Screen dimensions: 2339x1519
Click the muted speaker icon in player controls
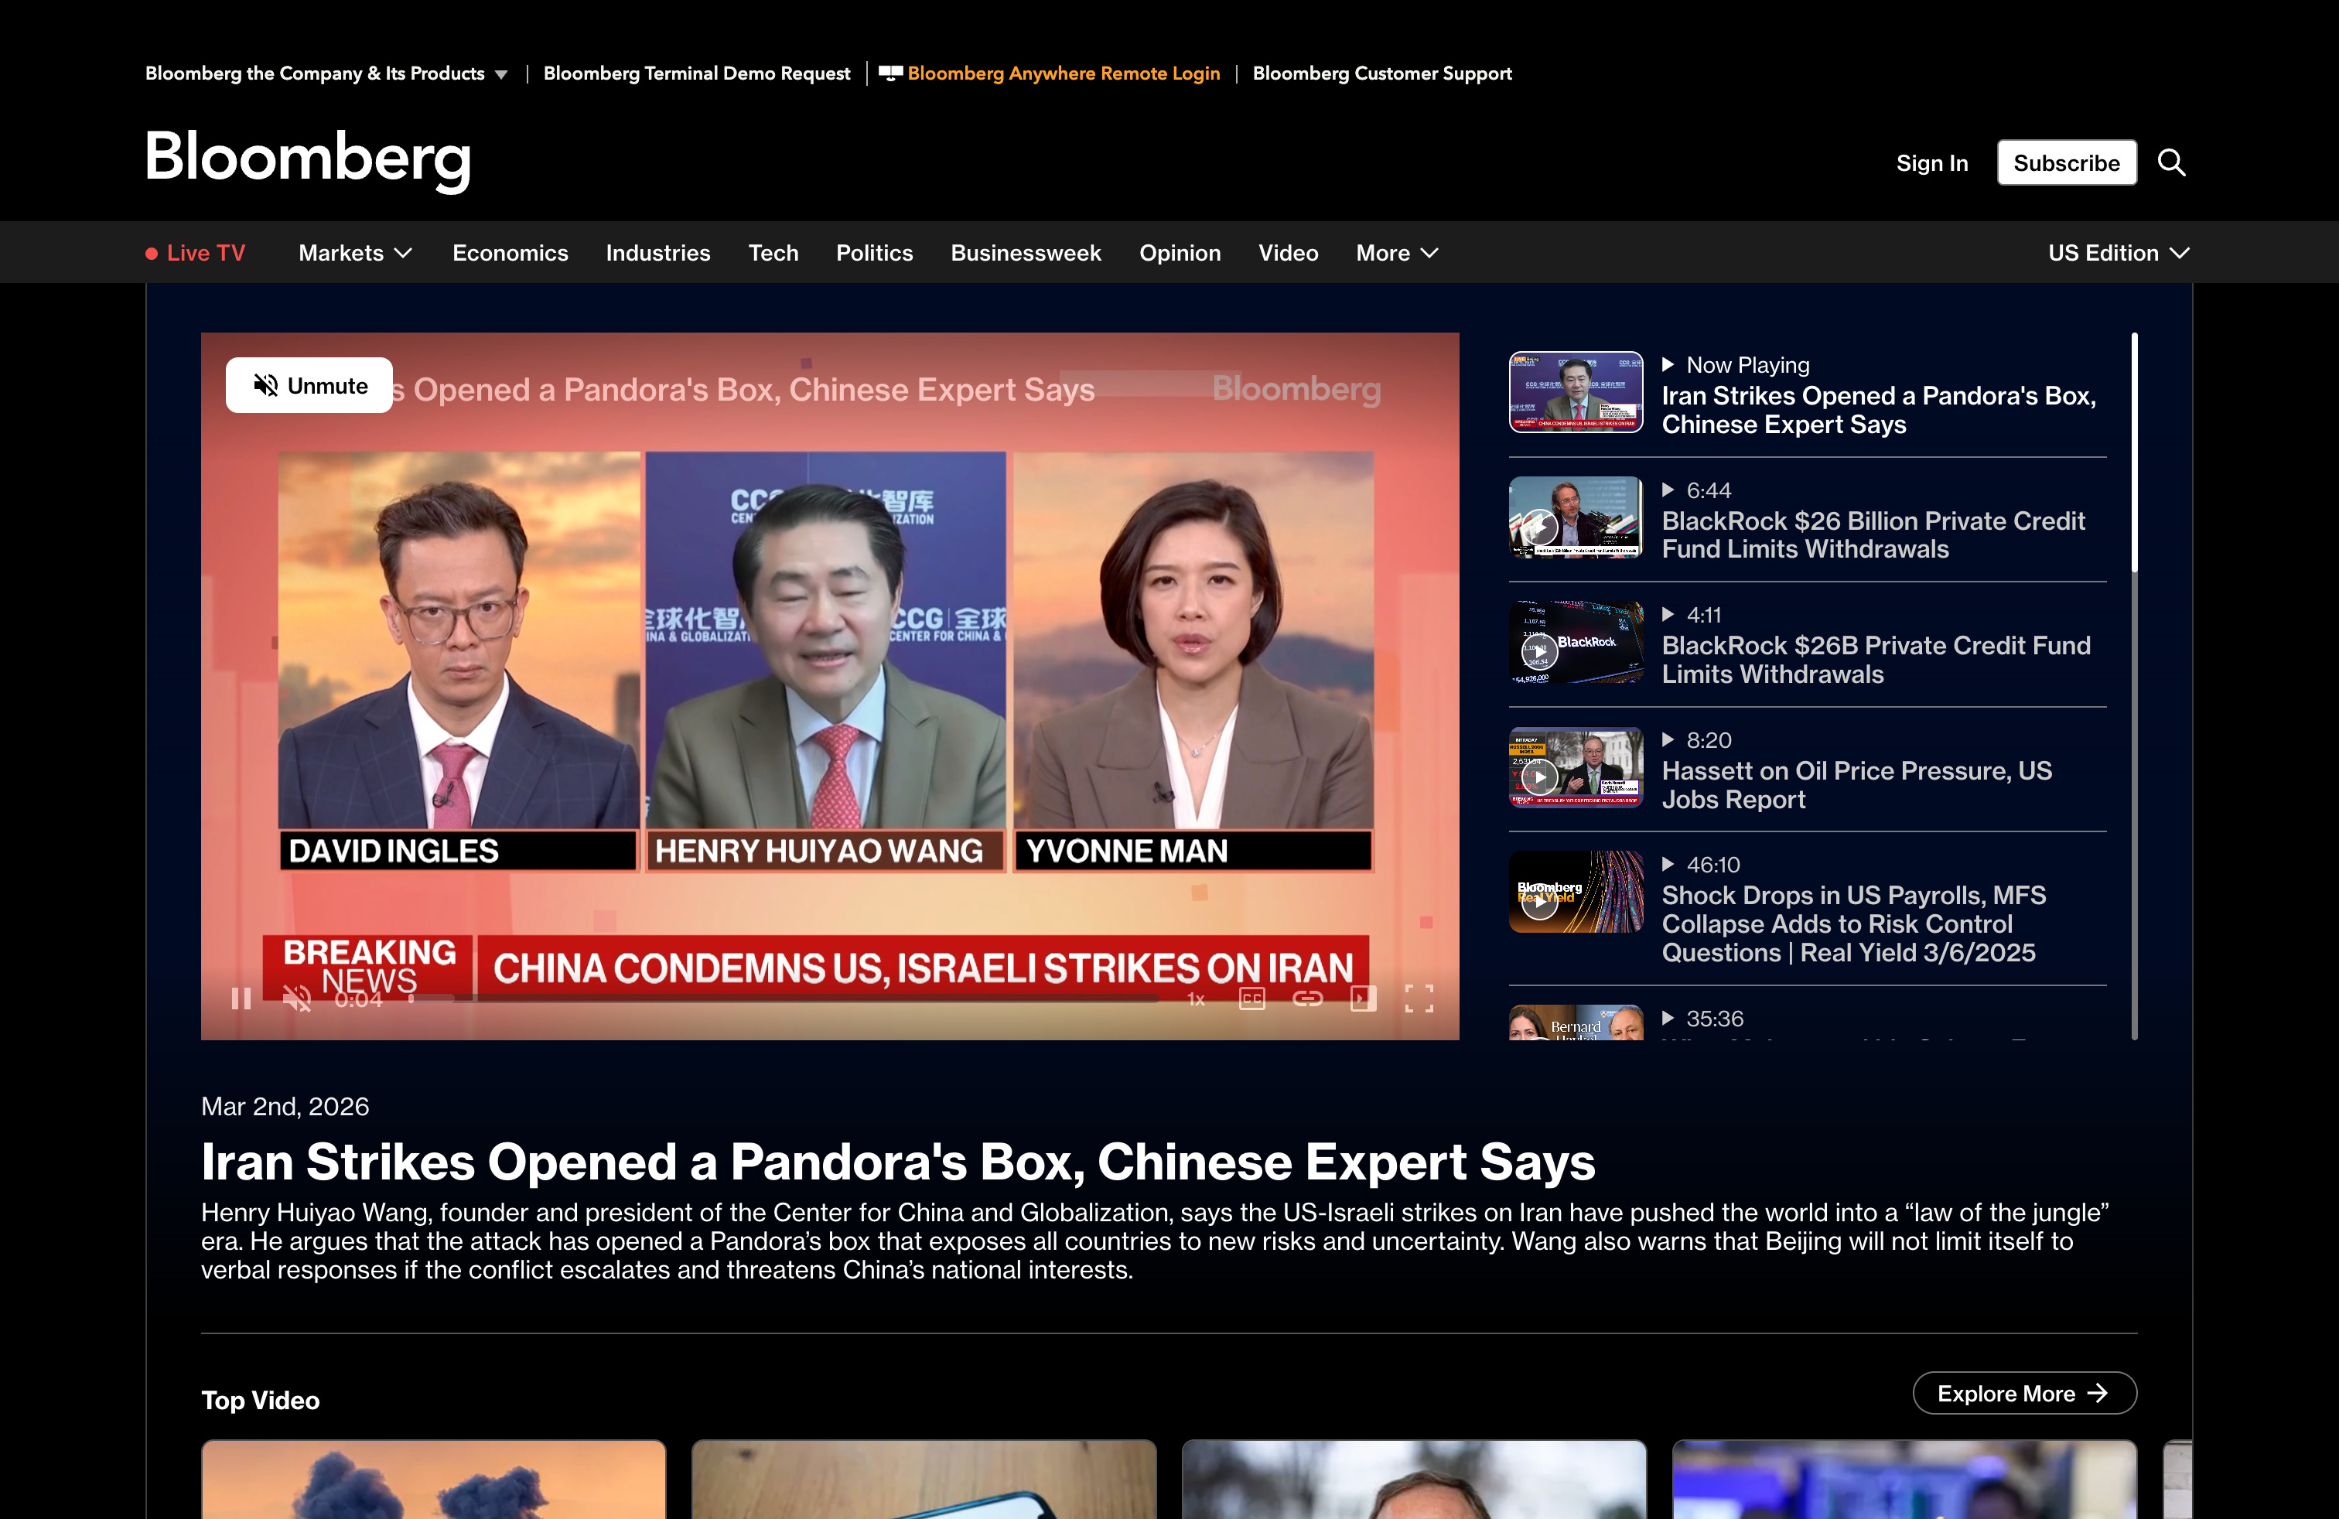tap(297, 999)
